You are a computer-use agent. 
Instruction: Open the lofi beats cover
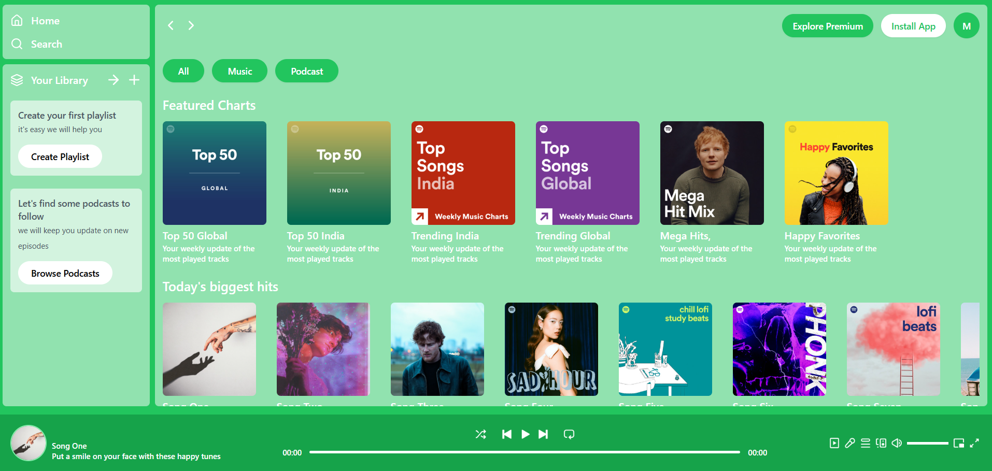tap(894, 349)
